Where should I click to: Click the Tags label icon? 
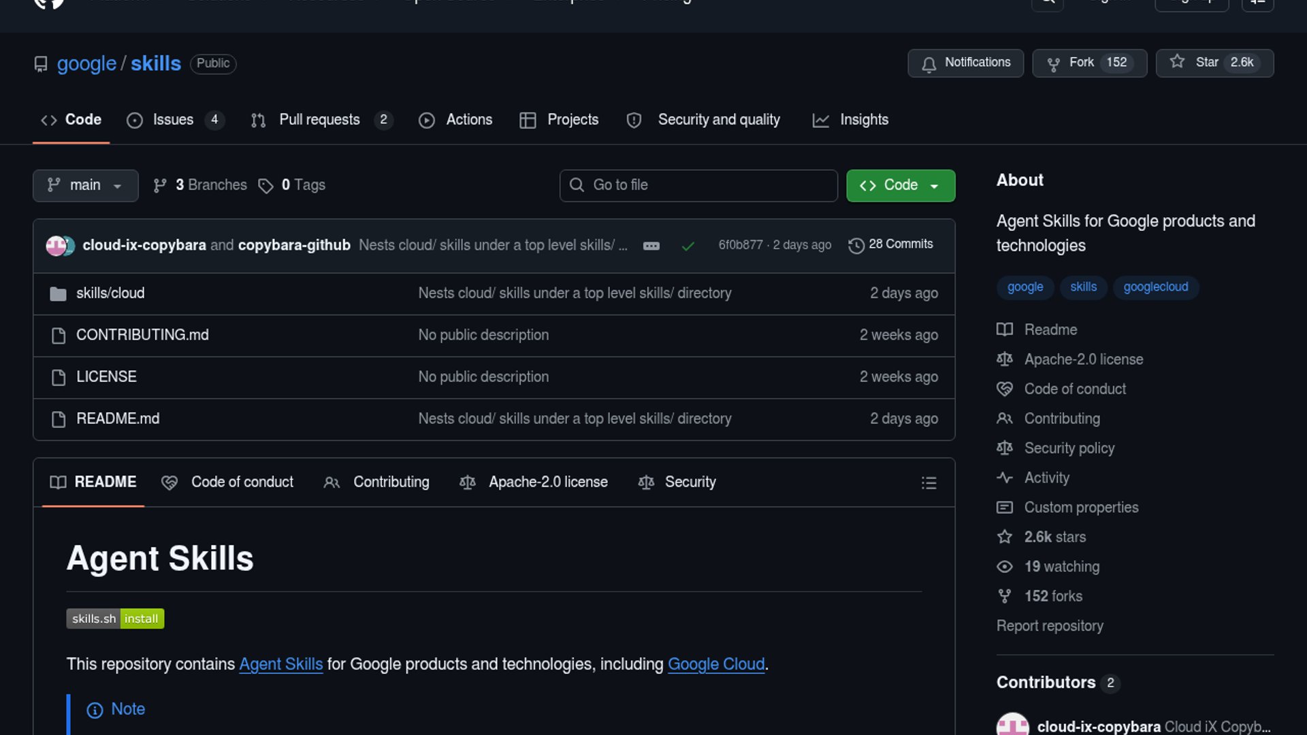pyautogui.click(x=265, y=186)
